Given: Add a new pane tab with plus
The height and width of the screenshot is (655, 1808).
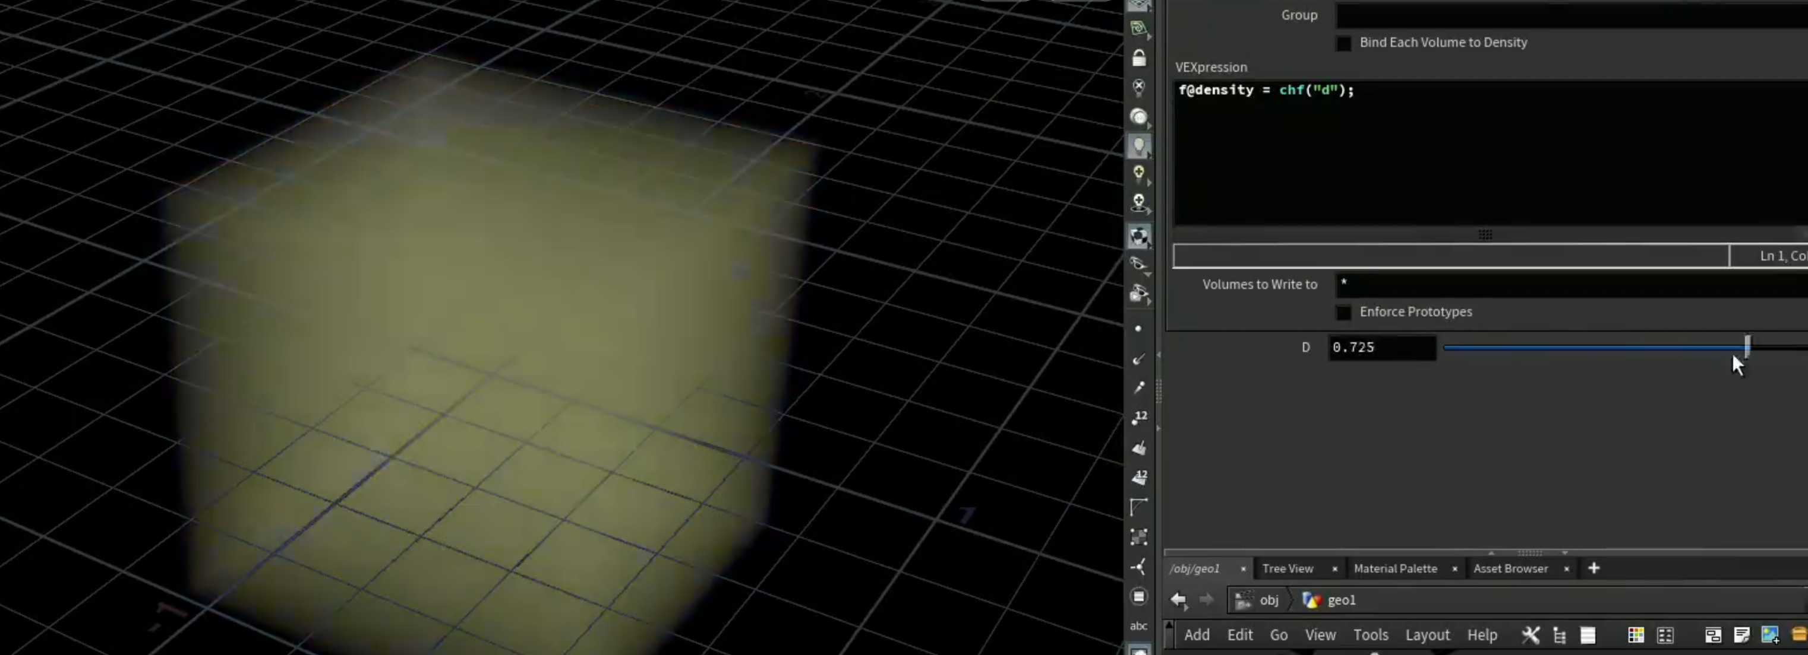Looking at the screenshot, I should click(1594, 568).
